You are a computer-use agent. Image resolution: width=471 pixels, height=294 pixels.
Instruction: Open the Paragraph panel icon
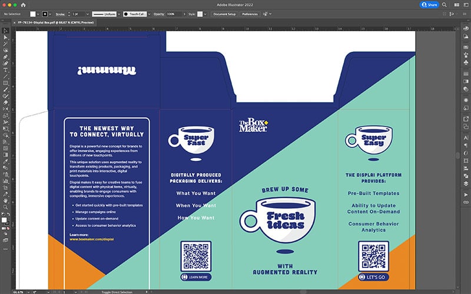[466, 145]
